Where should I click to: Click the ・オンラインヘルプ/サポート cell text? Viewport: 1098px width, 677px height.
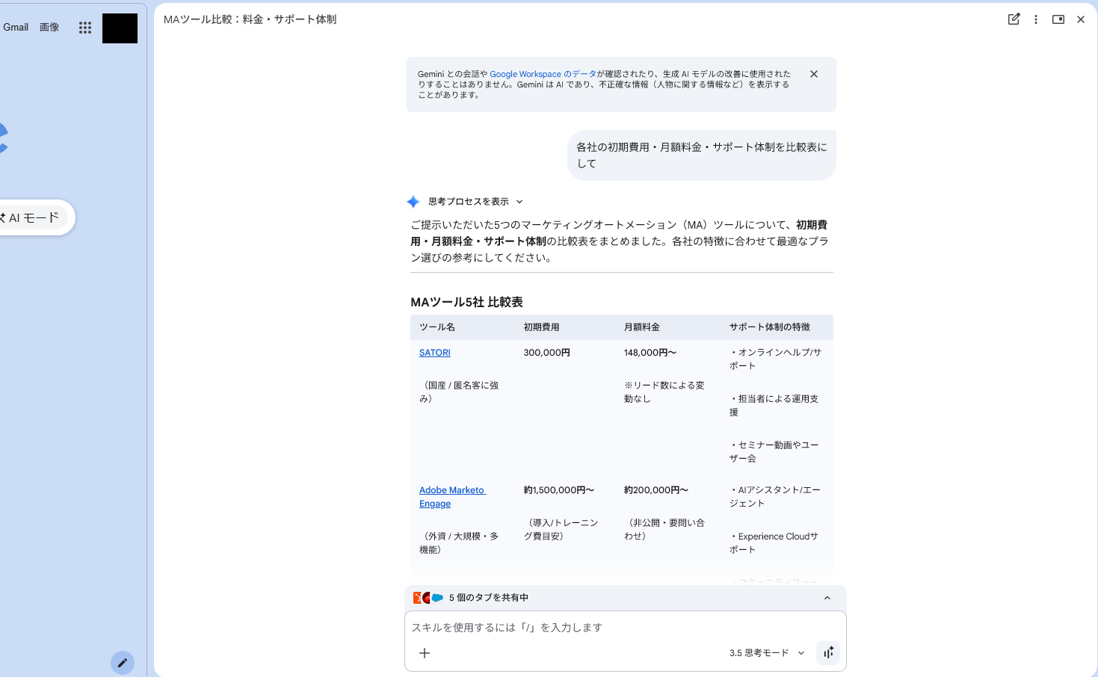pyautogui.click(x=775, y=359)
